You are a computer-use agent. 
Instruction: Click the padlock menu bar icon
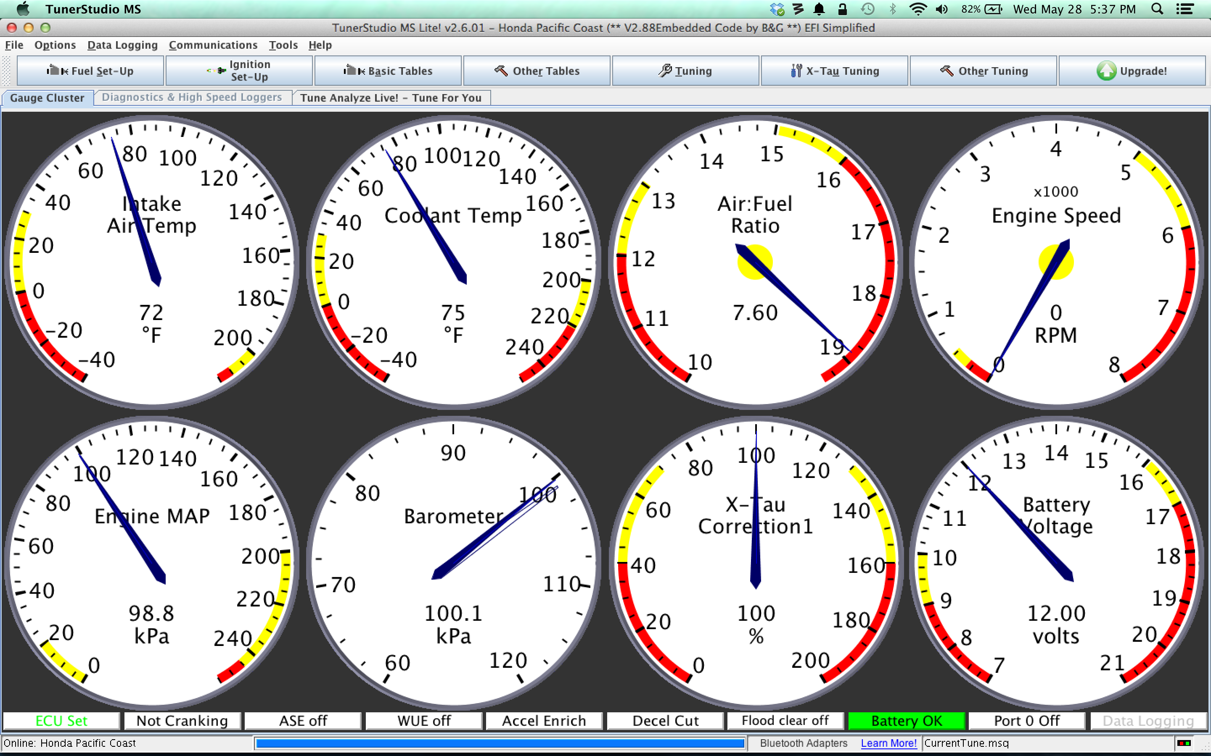pos(843,9)
